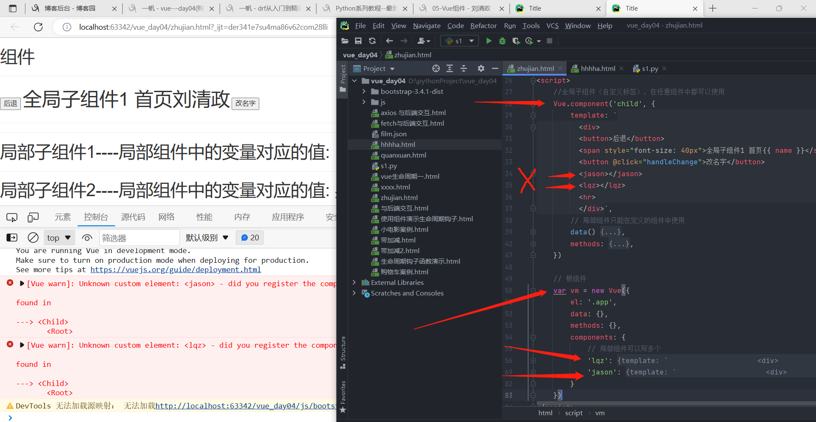This screenshot has height=422, width=816.
Task: Toggle the DevTools device emulation mode
Action: (33, 217)
